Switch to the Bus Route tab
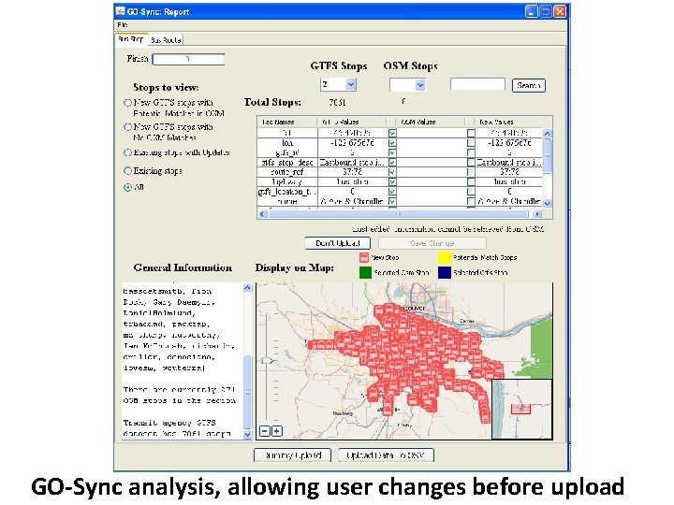This screenshot has height=505, width=674. (x=166, y=40)
